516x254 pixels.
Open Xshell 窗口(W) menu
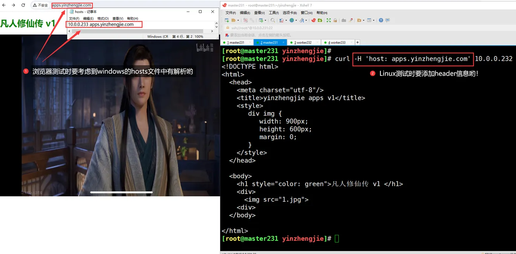pos(307,13)
